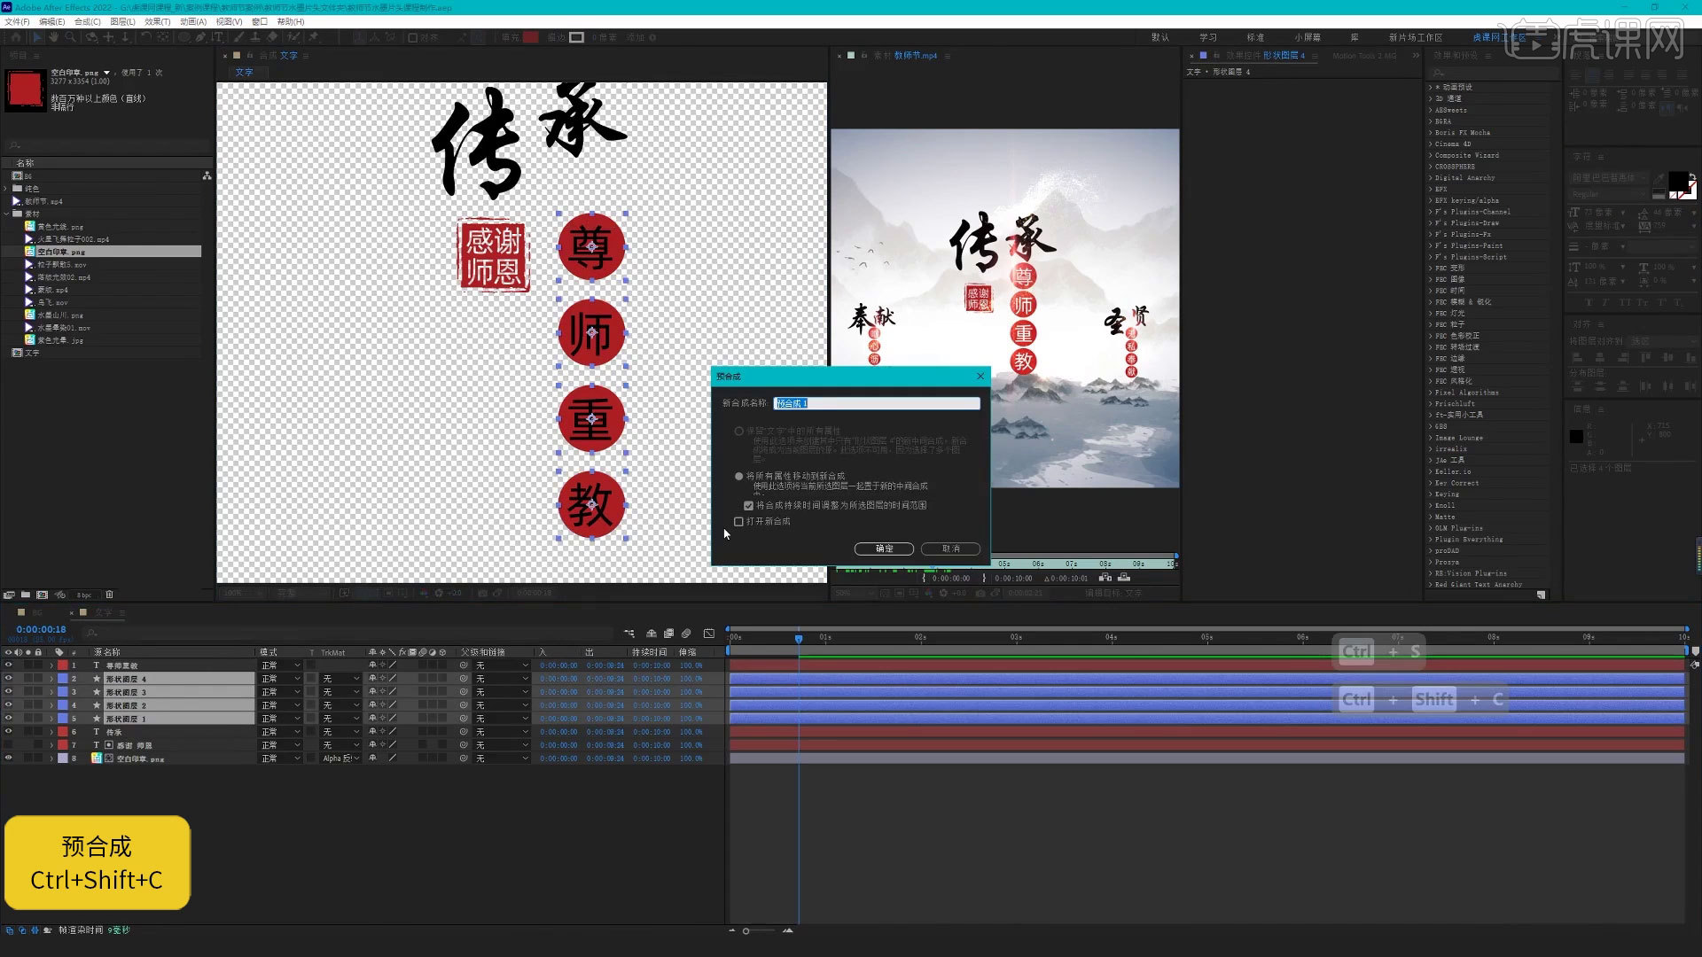Image resolution: width=1702 pixels, height=957 pixels.
Task: Hide layer 8 空白印章.png with its eye
Action: pyautogui.click(x=9, y=759)
